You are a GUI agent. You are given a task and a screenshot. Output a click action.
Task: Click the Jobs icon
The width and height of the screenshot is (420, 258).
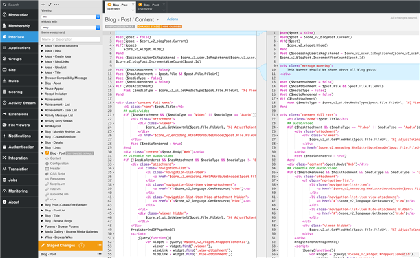point(5,180)
